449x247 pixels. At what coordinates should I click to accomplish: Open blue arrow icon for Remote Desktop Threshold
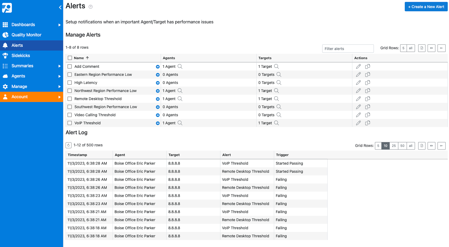[x=158, y=99]
